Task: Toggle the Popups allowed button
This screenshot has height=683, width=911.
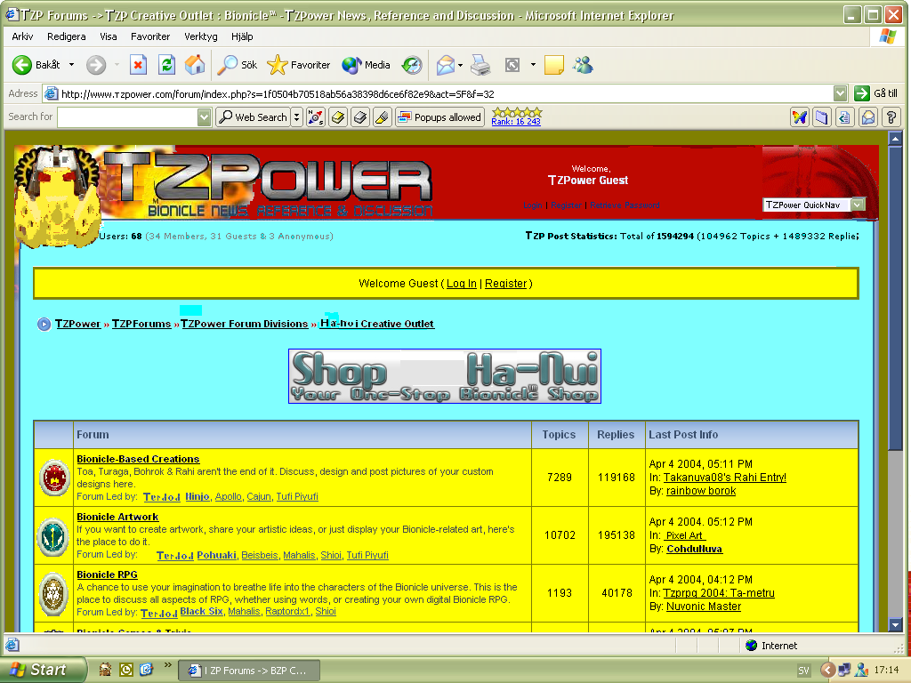Action: coord(439,117)
